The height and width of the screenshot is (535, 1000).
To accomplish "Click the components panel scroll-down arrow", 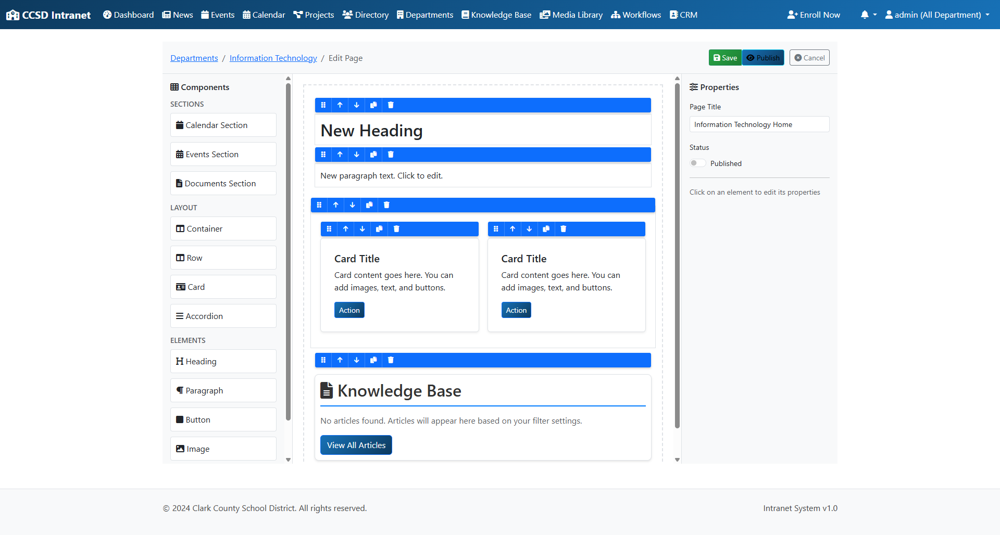I will click(x=288, y=460).
